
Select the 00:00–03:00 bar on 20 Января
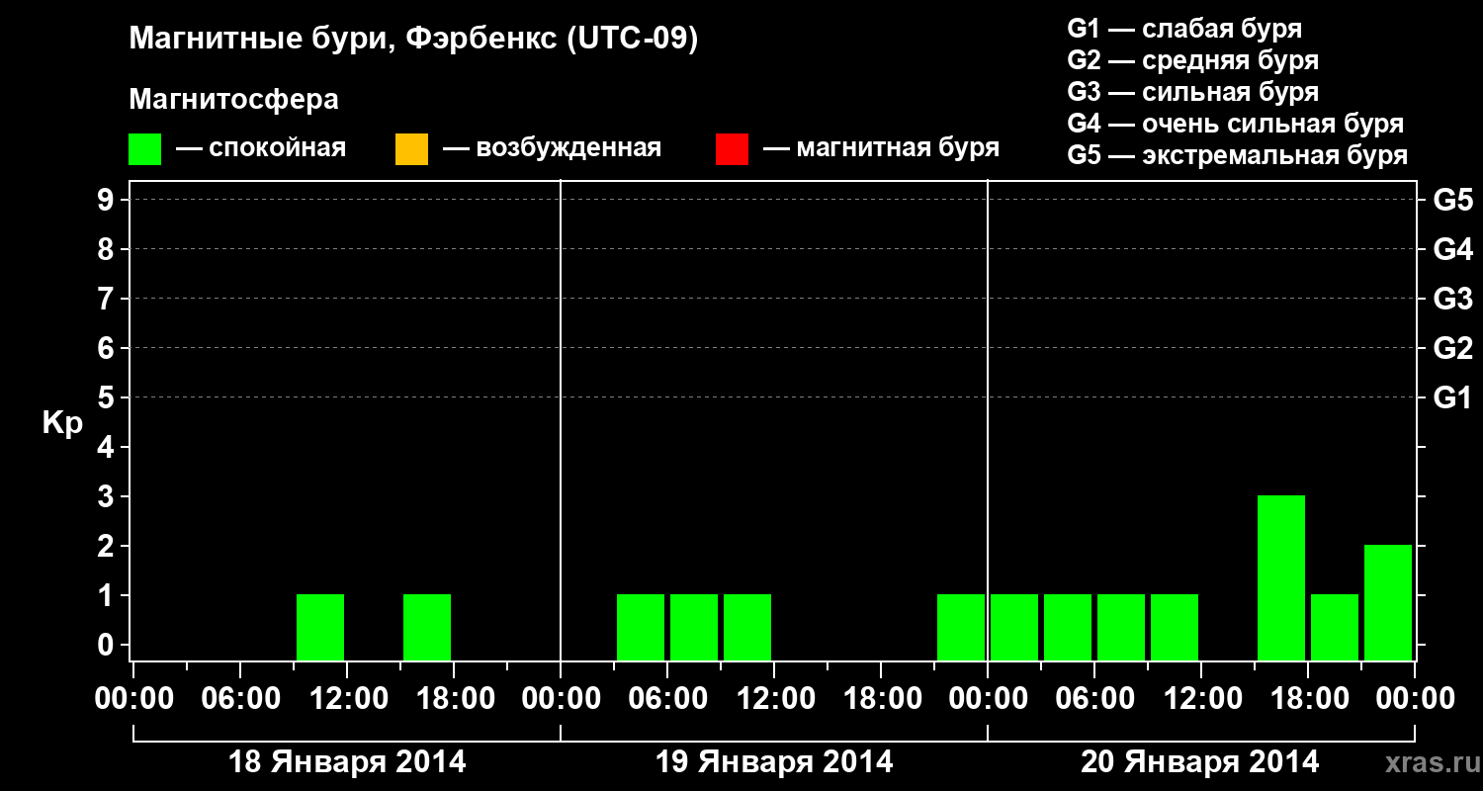click(1014, 627)
